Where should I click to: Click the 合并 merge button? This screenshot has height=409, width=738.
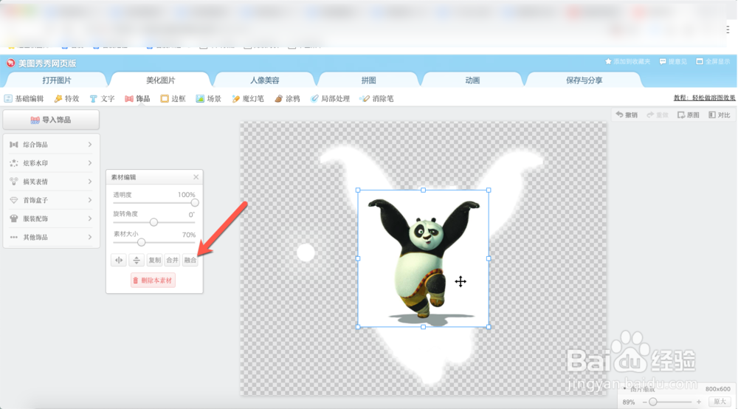(172, 260)
